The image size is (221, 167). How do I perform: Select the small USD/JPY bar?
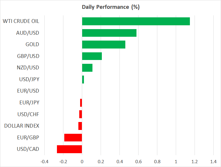click(83, 79)
